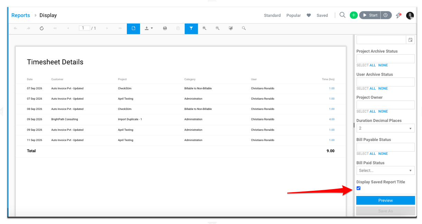Screen dimensions: 422x224
Task: Open the timer clock icon
Action: [x=386, y=15]
